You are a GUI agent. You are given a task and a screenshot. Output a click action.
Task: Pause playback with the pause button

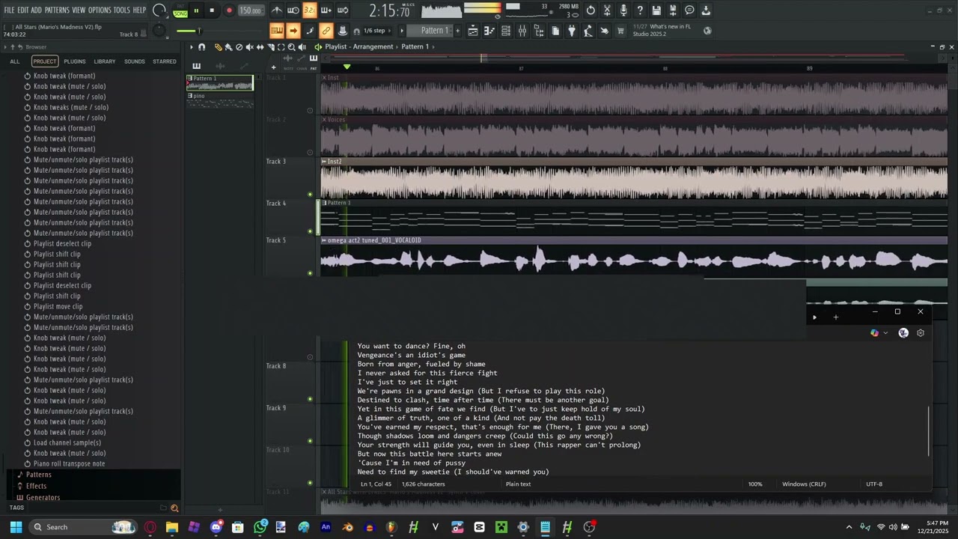pyautogui.click(x=196, y=10)
